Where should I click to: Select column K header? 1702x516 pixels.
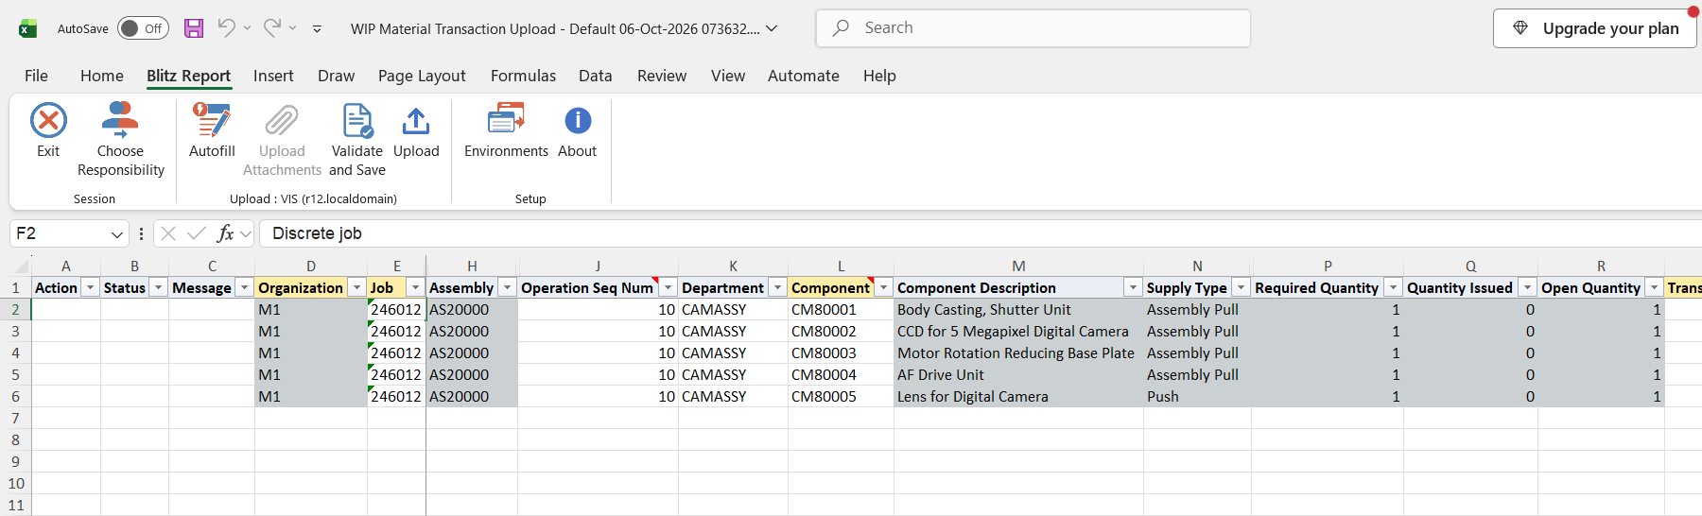[x=733, y=267]
